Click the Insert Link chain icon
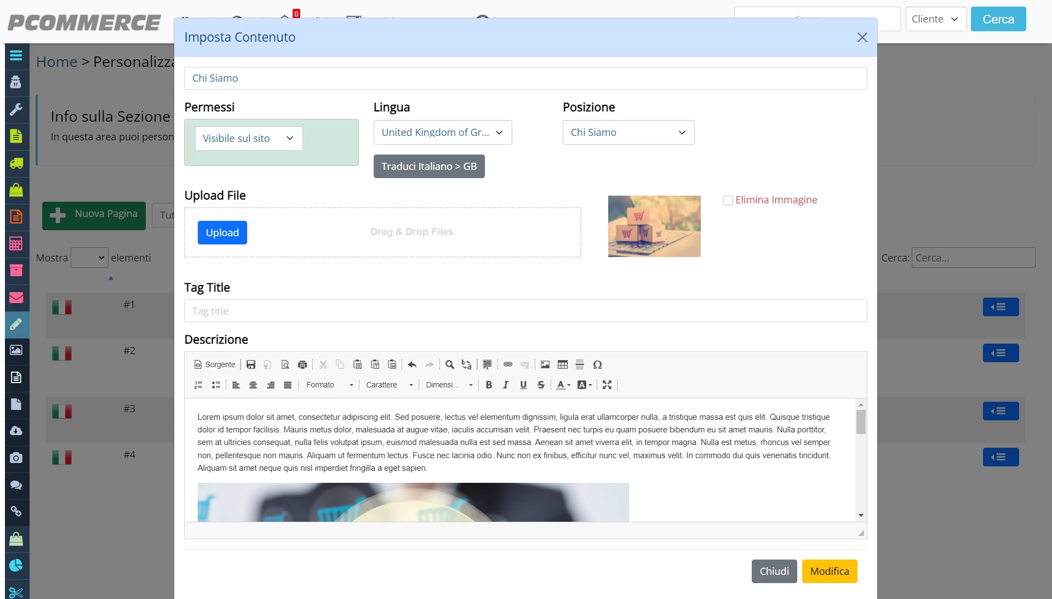The width and height of the screenshot is (1052, 599). point(508,364)
